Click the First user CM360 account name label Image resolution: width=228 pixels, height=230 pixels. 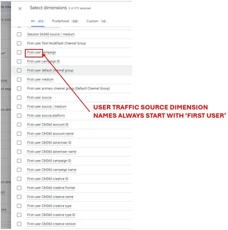(x=50, y=134)
